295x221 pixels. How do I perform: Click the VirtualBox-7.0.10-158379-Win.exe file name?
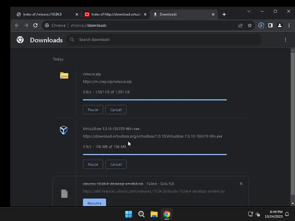(x=111, y=129)
